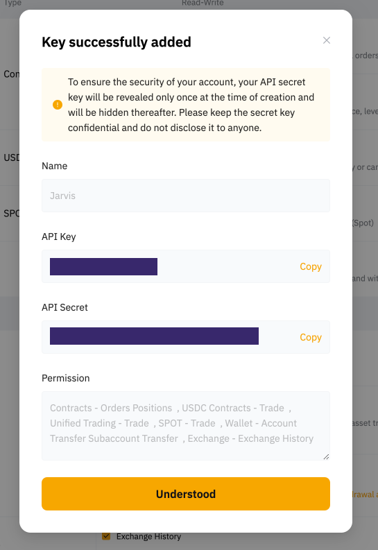Image resolution: width=378 pixels, height=550 pixels.
Task: Grab the Permission box resize handle
Action: click(x=326, y=456)
